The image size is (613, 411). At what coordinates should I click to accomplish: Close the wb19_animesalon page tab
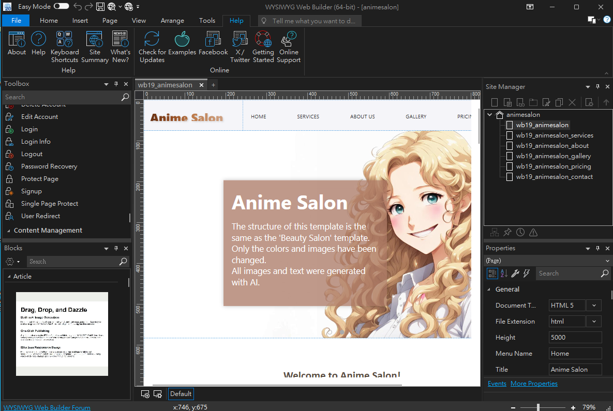(201, 84)
